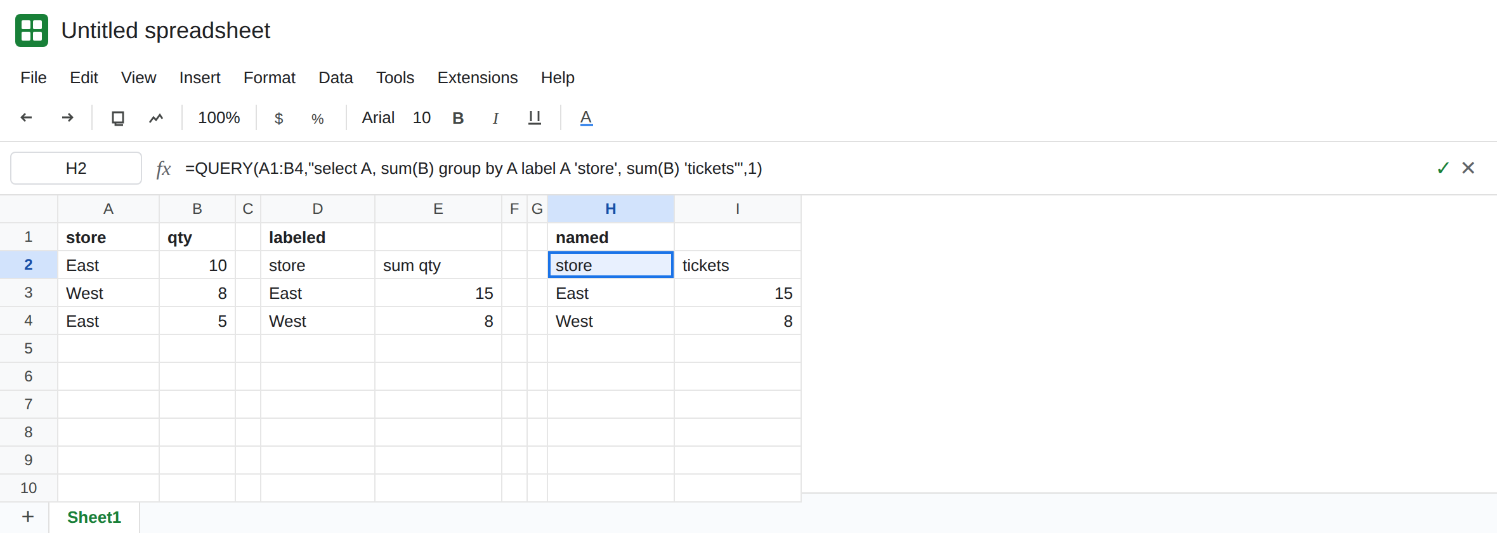Add a new sheet with plus icon
This screenshot has height=533, width=1497.
[27, 517]
